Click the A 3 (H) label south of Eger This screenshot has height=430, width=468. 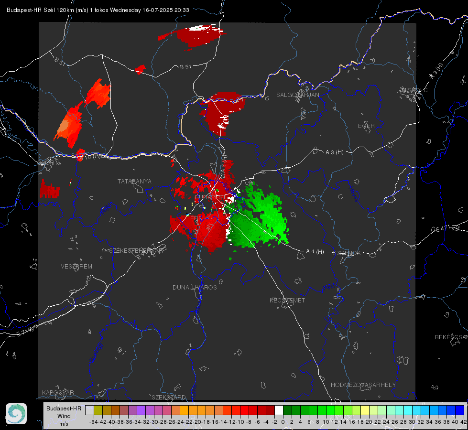tap(334, 152)
